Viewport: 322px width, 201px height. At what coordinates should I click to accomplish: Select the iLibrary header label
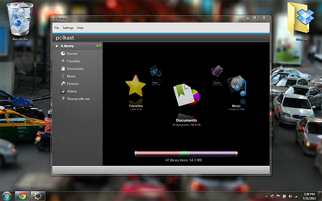pos(67,46)
